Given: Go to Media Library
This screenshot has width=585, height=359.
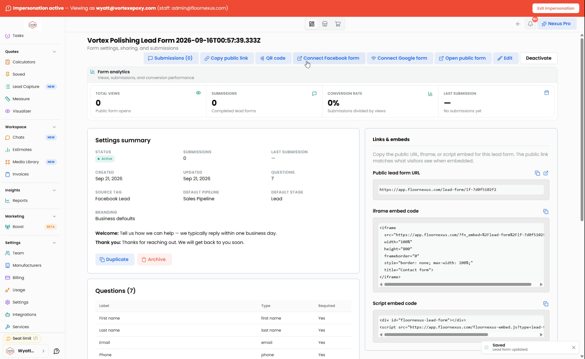Looking at the screenshot, I should (31, 162).
